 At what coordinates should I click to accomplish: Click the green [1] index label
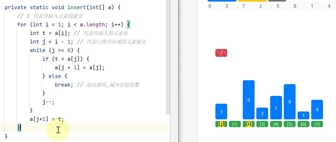[x=235, y=124]
